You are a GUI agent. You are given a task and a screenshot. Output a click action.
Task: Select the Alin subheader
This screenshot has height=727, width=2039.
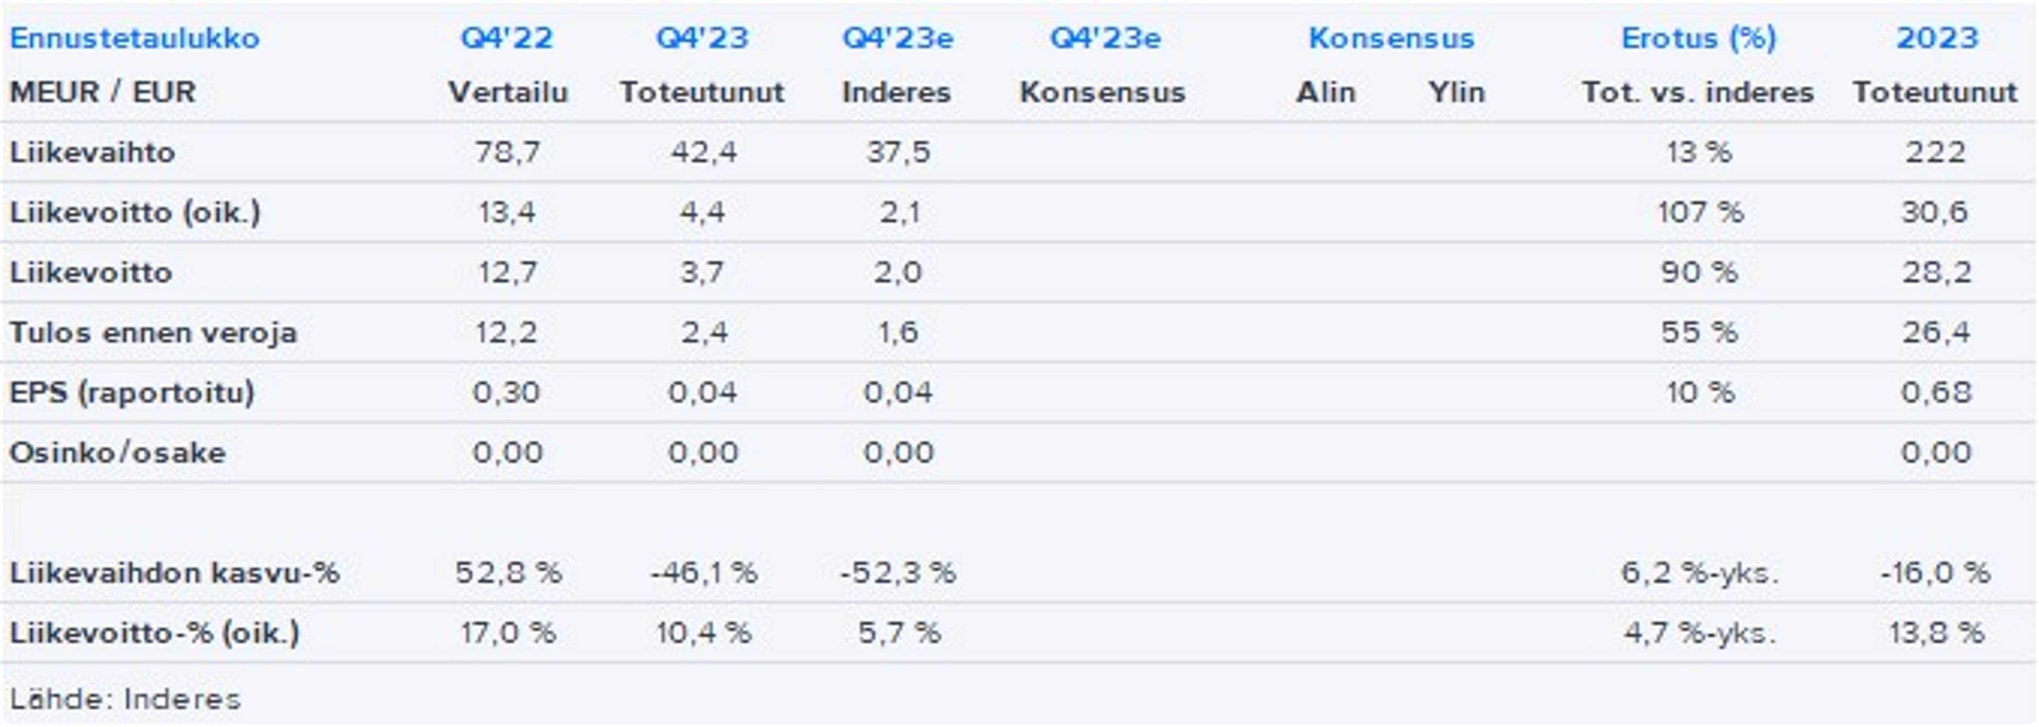tap(1325, 92)
